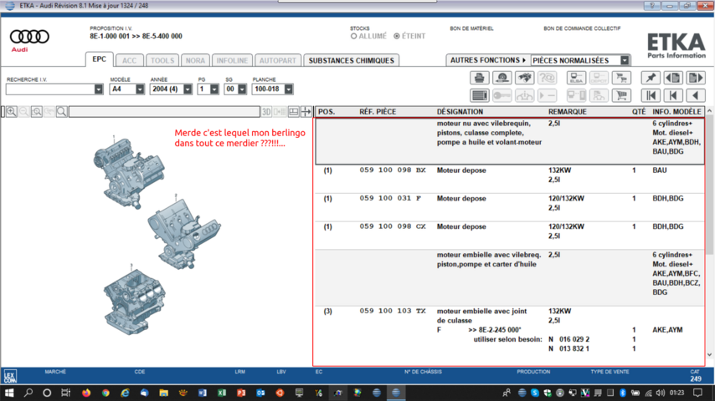
Task: Click the illustration search text field
Action: tap(164, 111)
